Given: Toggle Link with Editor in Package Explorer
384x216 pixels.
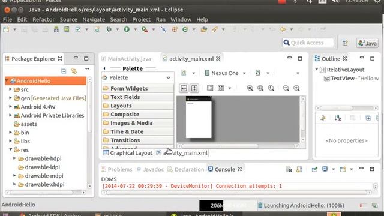Looking at the screenshot, I should pyautogui.click(x=74, y=71).
